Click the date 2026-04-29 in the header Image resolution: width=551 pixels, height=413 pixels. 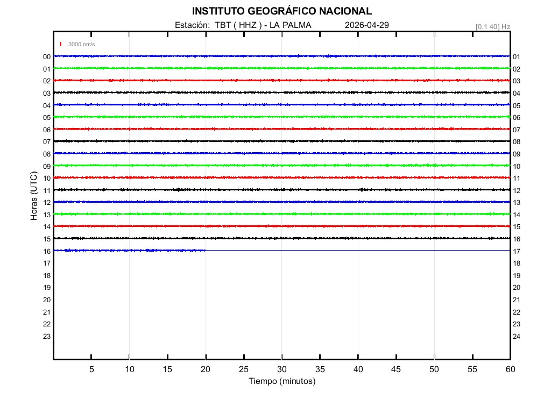tap(366, 25)
